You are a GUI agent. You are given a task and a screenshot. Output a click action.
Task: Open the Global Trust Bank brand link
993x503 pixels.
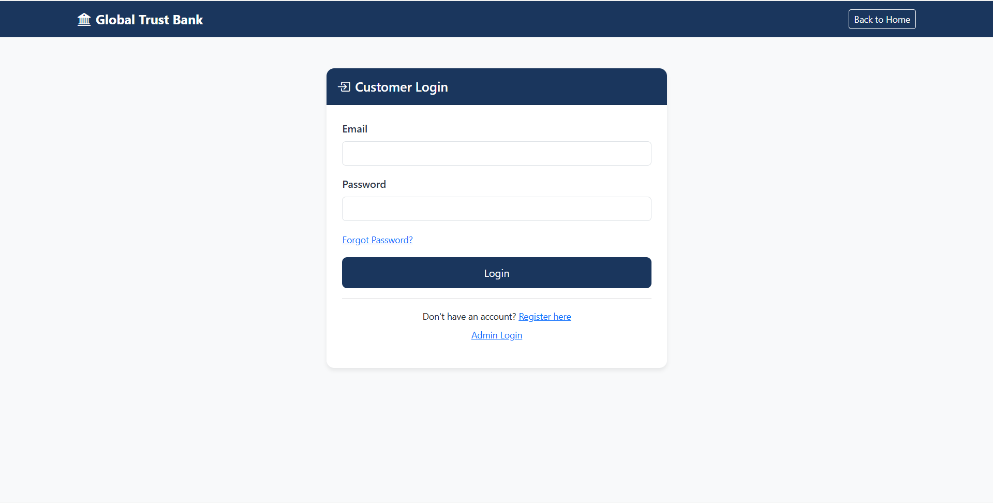point(140,20)
